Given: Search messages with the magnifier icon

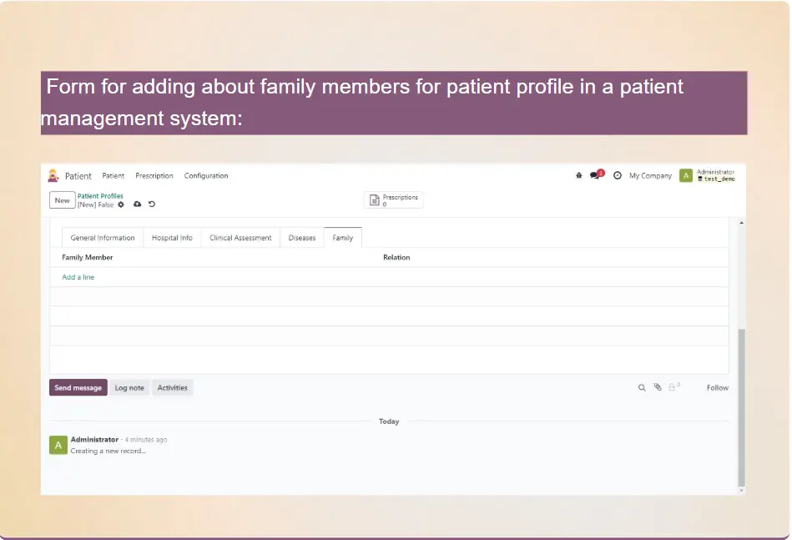Looking at the screenshot, I should point(642,388).
